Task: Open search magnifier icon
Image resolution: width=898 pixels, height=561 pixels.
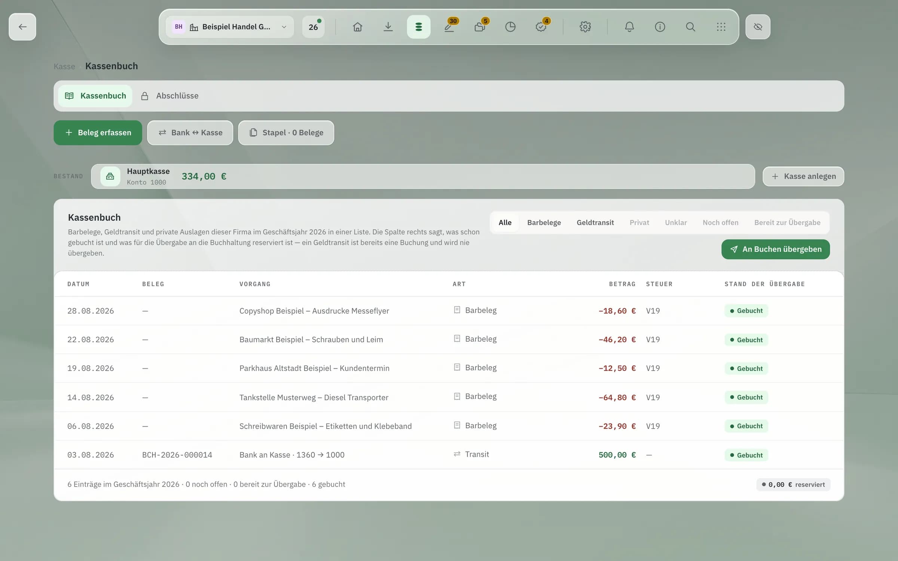Action: point(691,27)
